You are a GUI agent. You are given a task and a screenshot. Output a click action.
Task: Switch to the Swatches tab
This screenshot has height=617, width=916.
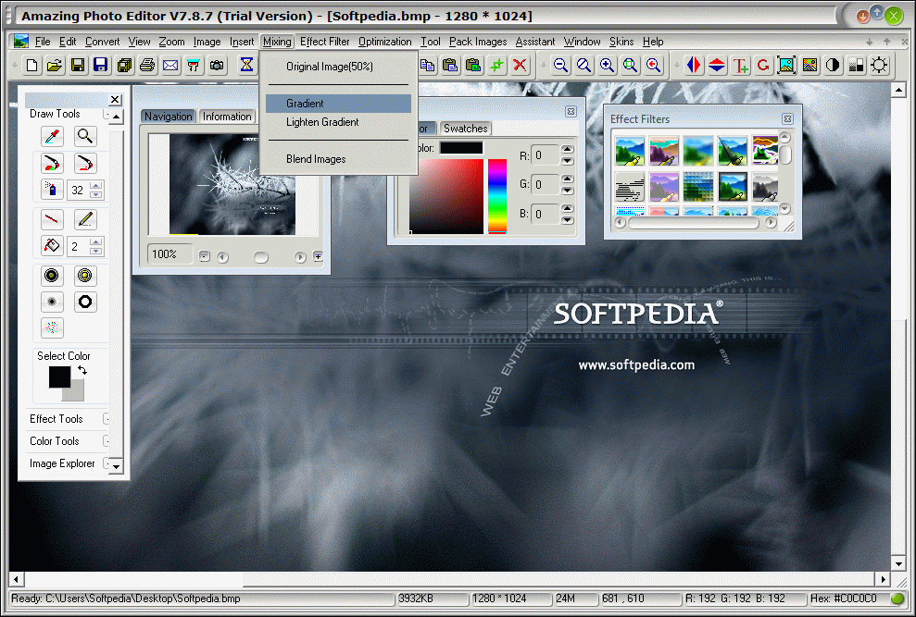(465, 129)
